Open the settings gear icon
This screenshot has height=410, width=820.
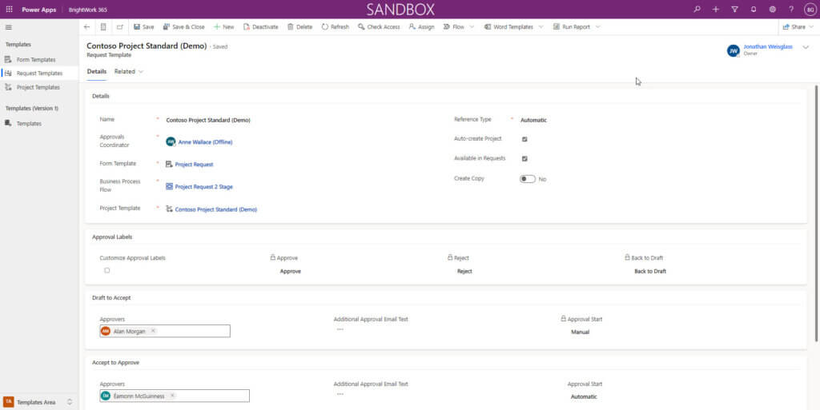(773, 10)
